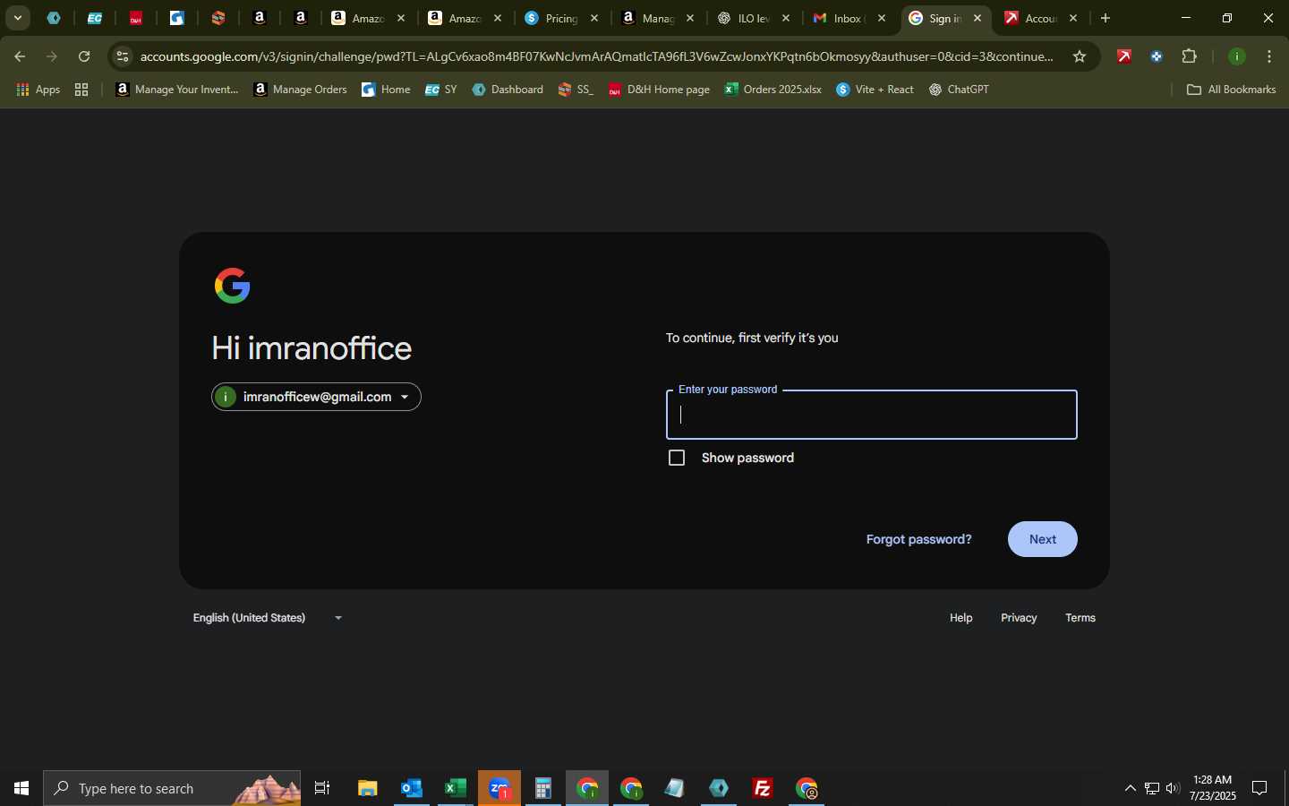Image resolution: width=1289 pixels, height=806 pixels.
Task: Open Outlook from the taskbar
Action: click(412, 788)
